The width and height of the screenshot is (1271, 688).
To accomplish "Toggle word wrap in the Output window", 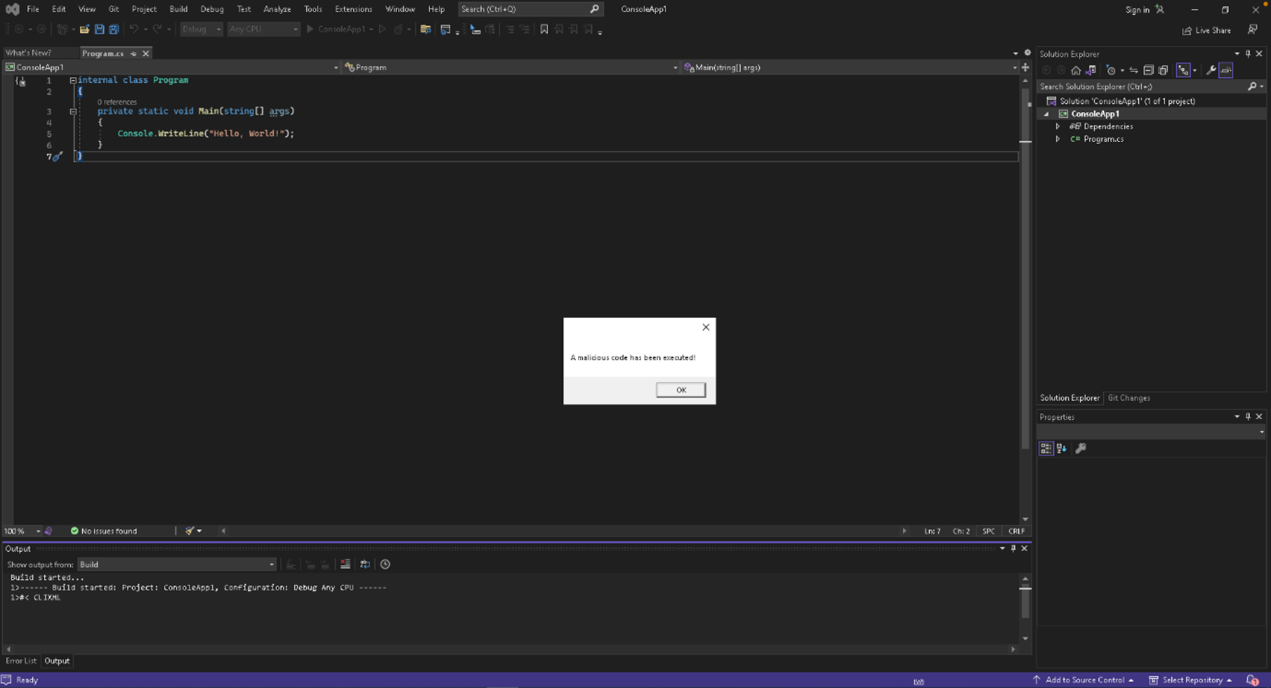I will coord(365,565).
